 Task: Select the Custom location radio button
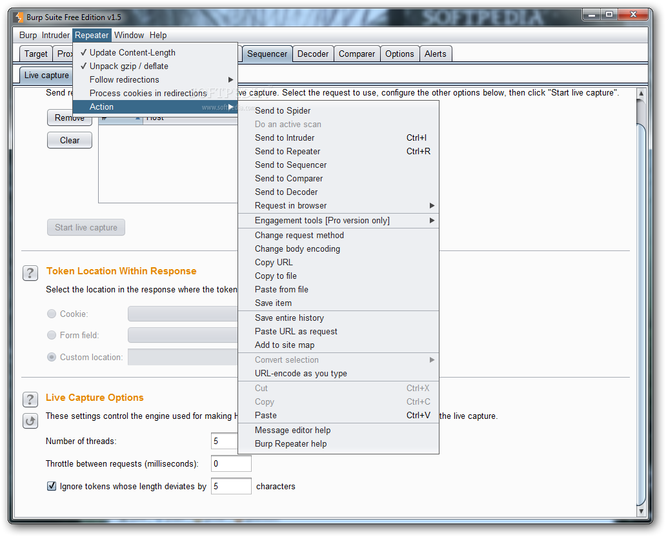pyautogui.click(x=52, y=358)
